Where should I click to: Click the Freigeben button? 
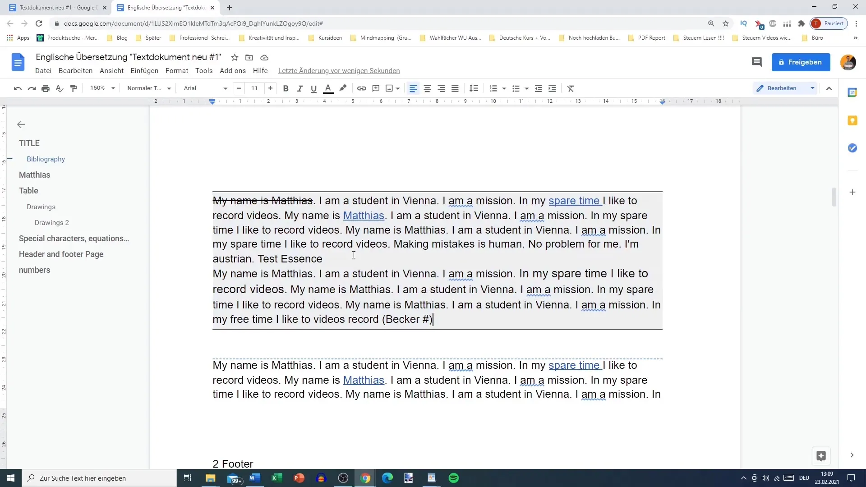coord(801,62)
